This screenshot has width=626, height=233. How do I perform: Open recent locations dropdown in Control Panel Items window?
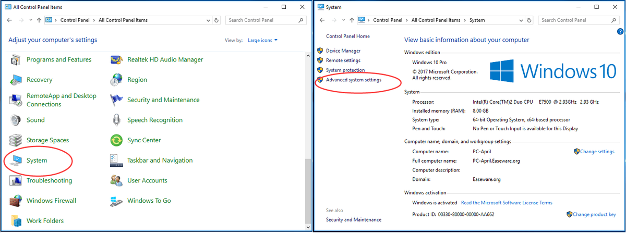(30, 20)
